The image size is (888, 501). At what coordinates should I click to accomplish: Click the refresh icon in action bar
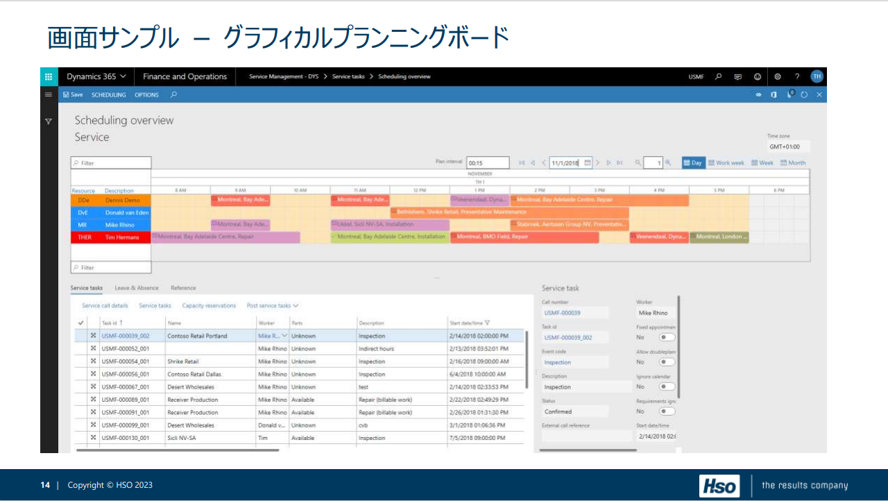804,94
